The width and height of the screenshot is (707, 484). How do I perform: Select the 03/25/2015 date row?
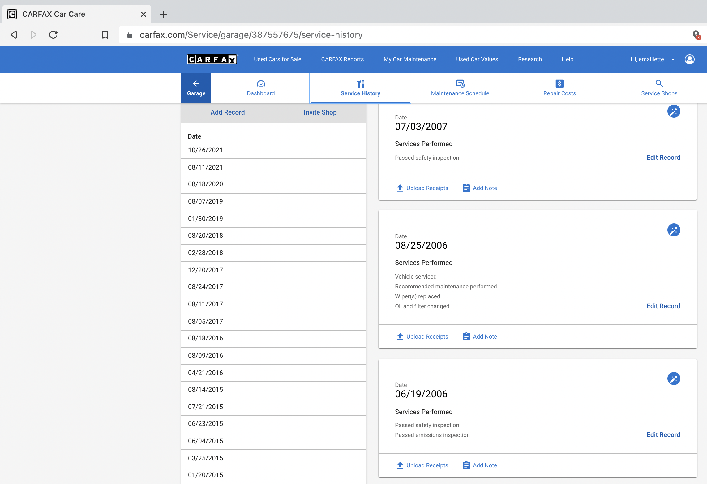click(x=274, y=459)
